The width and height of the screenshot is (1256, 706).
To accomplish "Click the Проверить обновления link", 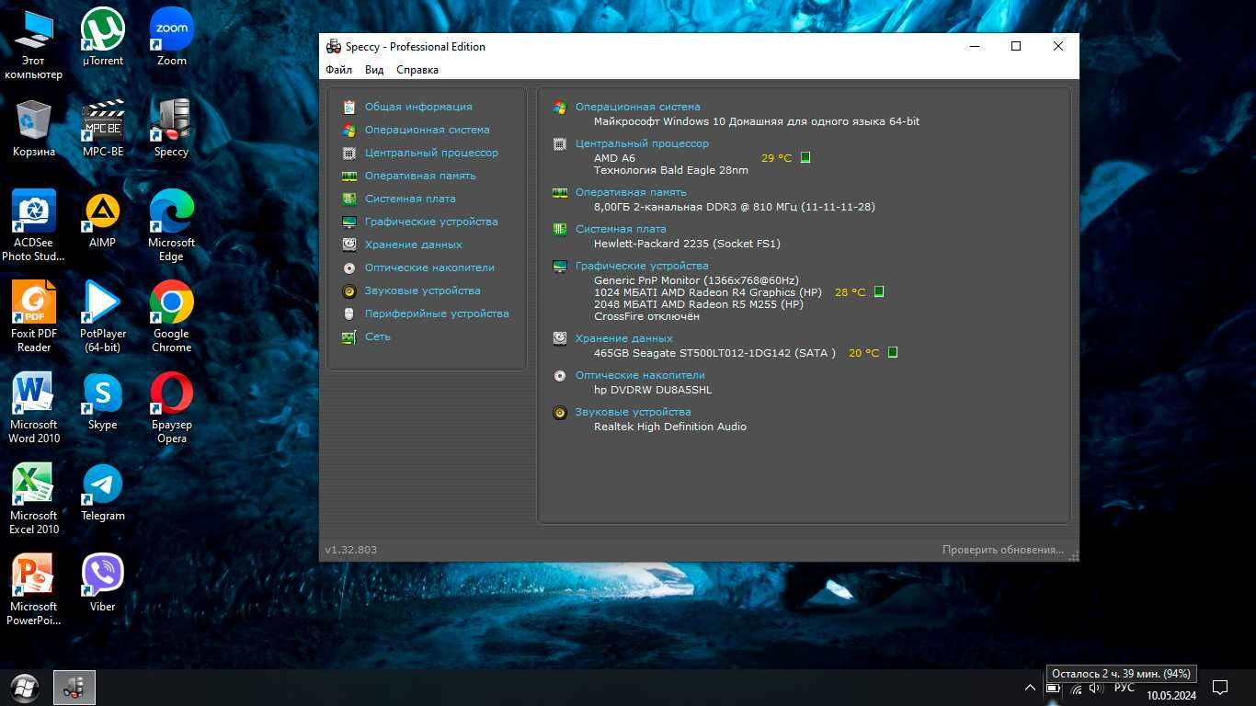I will point(1003,550).
